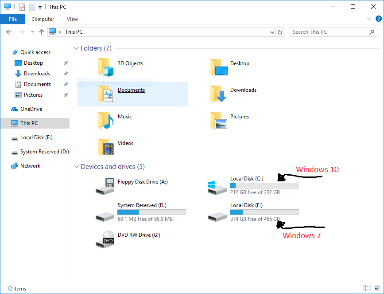Open the recent locations dropdown arrow
The height and width of the screenshot is (294, 384).
[32, 32]
